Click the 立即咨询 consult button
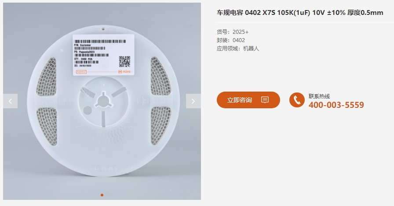394x206 pixels. pyautogui.click(x=248, y=100)
